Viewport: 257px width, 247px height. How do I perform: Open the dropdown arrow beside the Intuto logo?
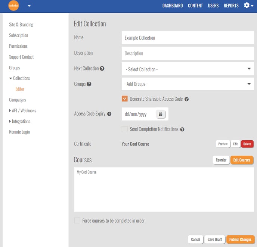[29, 6]
